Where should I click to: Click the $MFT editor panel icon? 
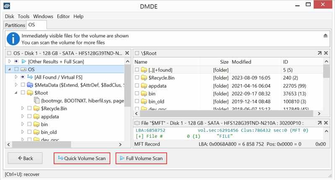pos(137,123)
